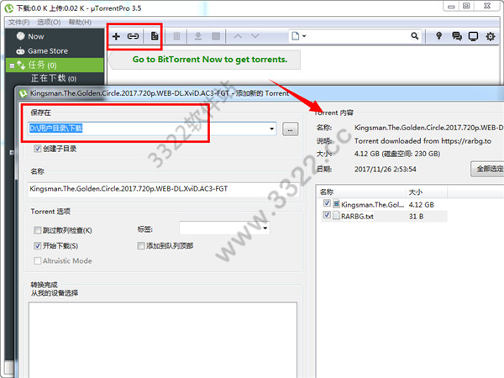Toggle 开始下载(S) checkbox
The height and width of the screenshot is (378, 504).
(x=38, y=246)
